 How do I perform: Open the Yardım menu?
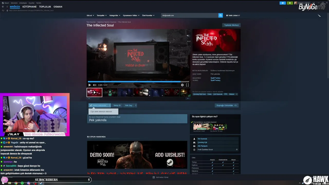(x=39, y=3)
